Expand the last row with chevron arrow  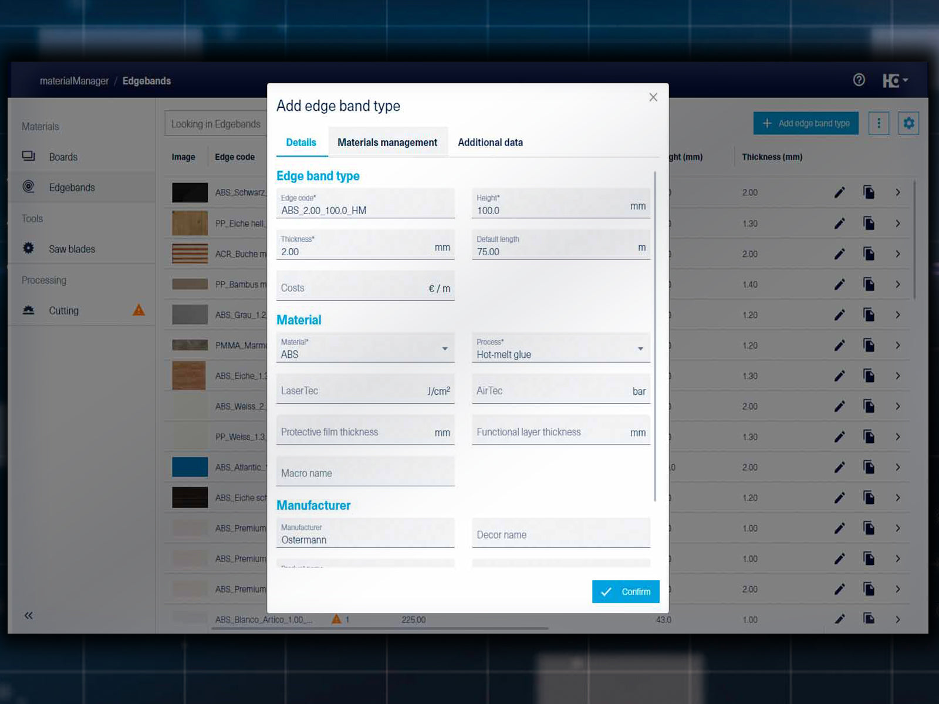pyautogui.click(x=898, y=620)
